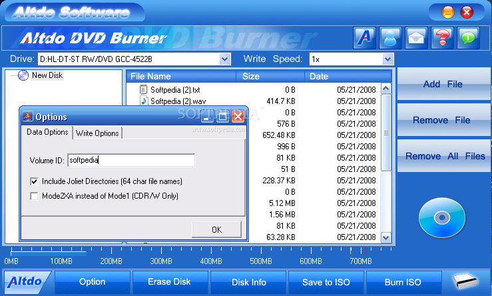Switch to Data Options tab
492x296 pixels.
click(x=47, y=132)
